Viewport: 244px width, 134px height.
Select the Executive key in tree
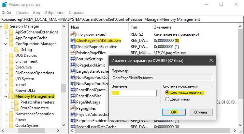23,67
